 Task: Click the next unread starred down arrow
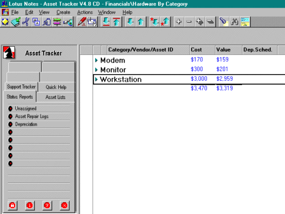coord(154,22)
